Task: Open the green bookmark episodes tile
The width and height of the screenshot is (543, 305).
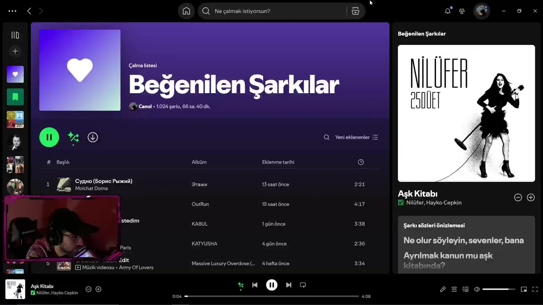Action: (x=15, y=97)
